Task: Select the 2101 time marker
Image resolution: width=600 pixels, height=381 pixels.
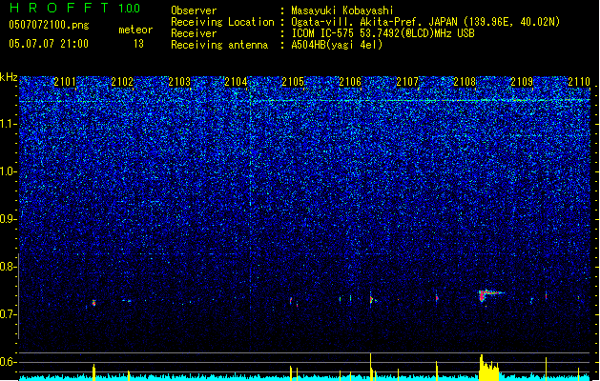Action: click(65, 82)
